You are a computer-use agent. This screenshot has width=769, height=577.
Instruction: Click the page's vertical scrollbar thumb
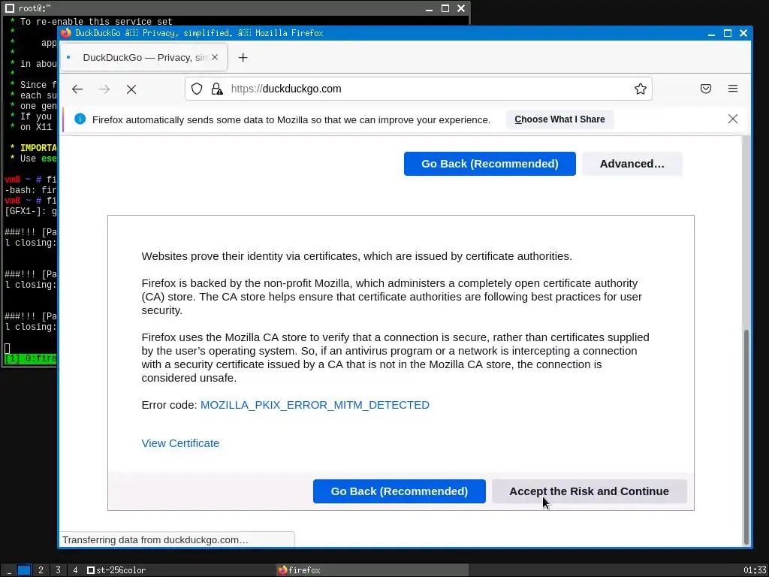[x=746, y=436]
